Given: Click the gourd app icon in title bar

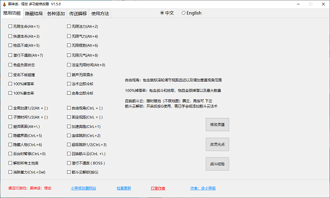Looking at the screenshot, I should tap(4, 4).
